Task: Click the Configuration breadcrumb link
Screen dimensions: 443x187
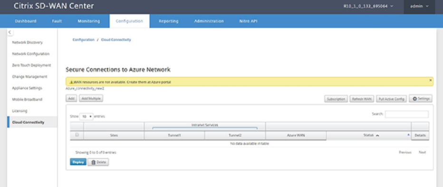Action: 83,40
